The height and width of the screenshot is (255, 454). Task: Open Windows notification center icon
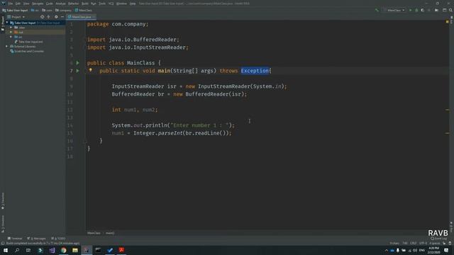pos(446,250)
